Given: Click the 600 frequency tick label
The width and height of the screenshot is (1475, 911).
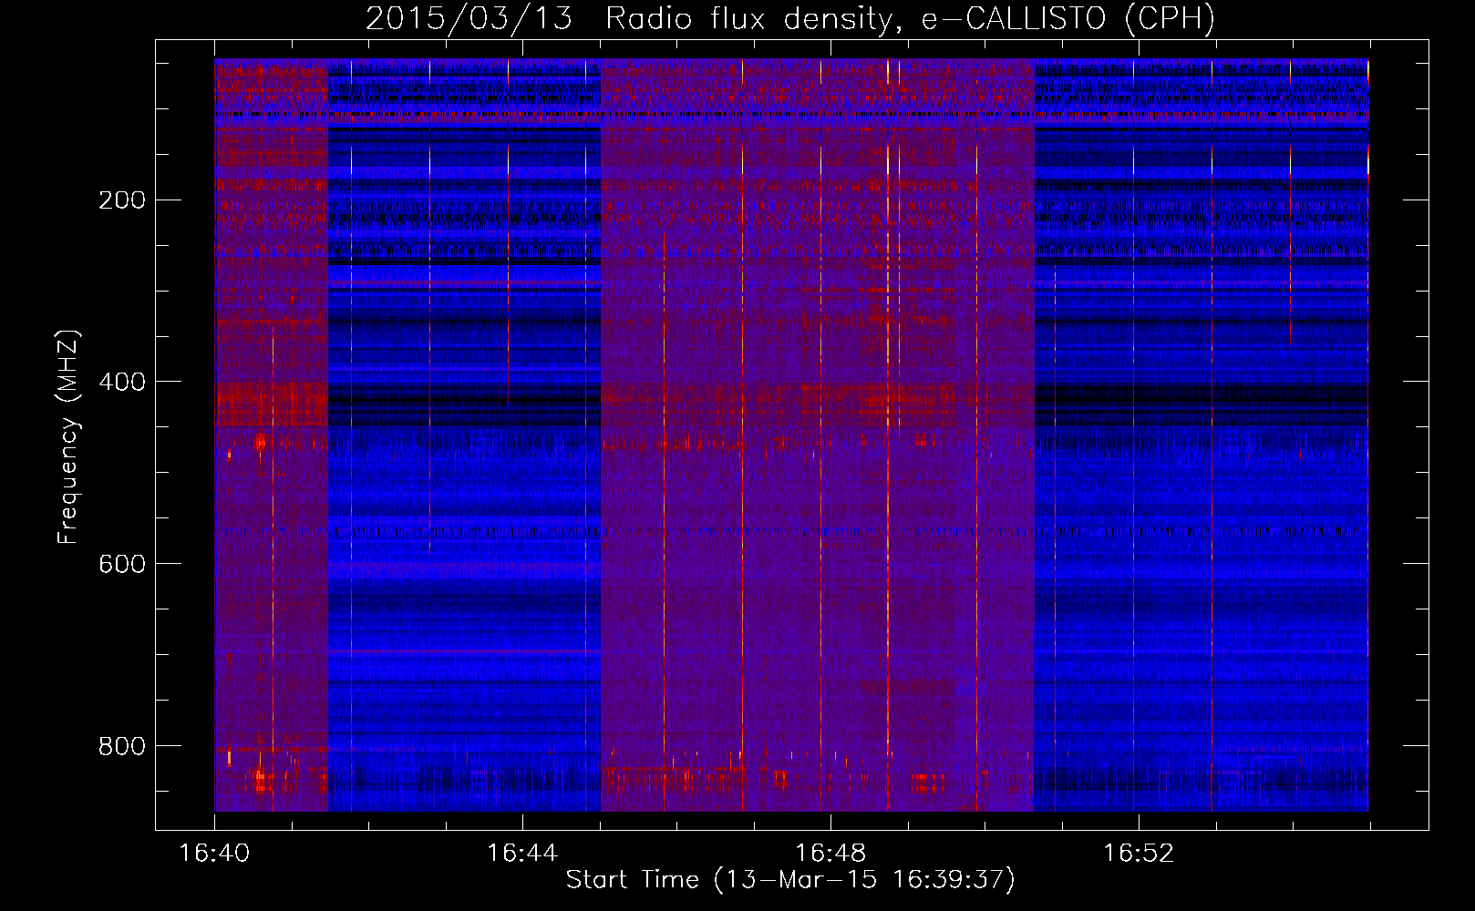Looking at the screenshot, I should tap(122, 564).
